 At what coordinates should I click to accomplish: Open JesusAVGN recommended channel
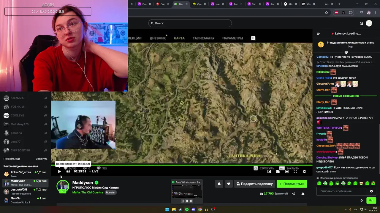(x=26, y=191)
